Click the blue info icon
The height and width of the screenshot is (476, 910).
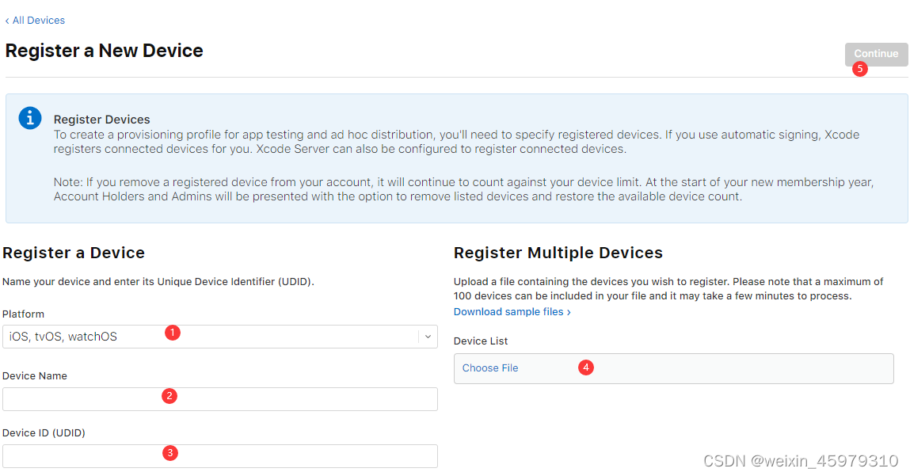click(30, 118)
